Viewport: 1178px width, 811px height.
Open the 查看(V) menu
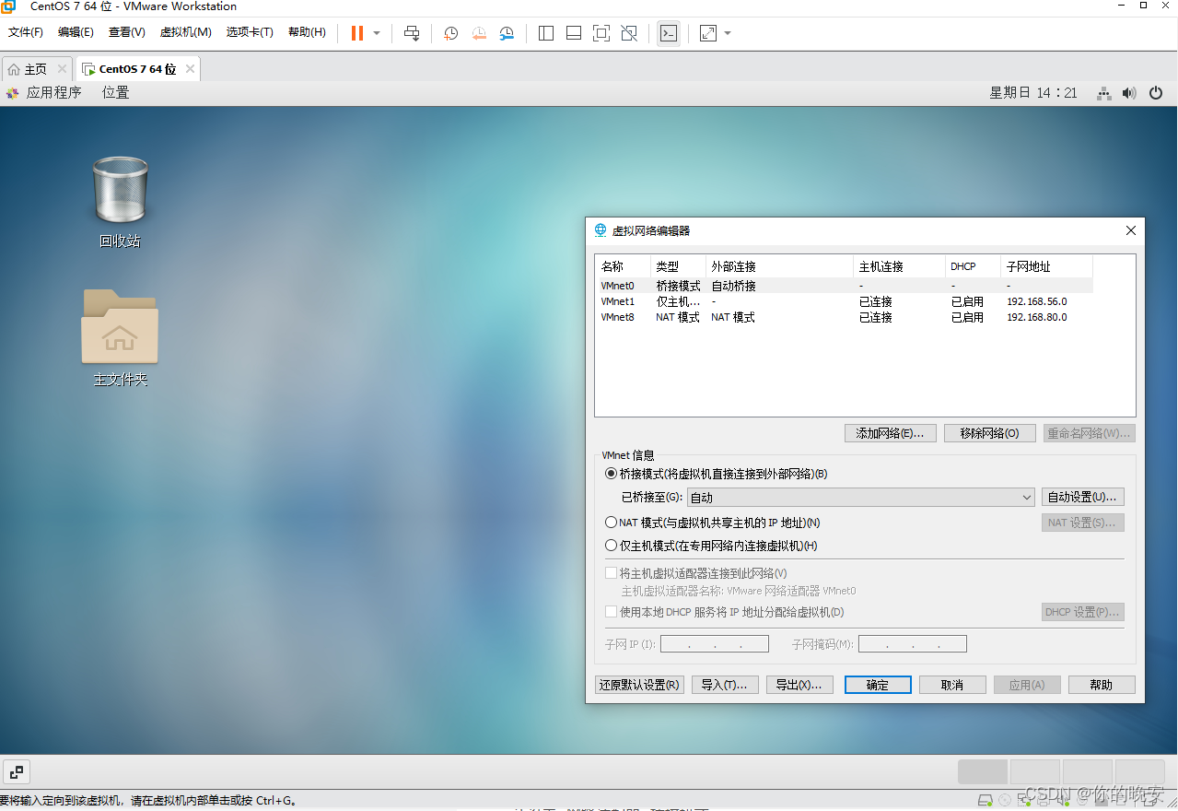127,32
